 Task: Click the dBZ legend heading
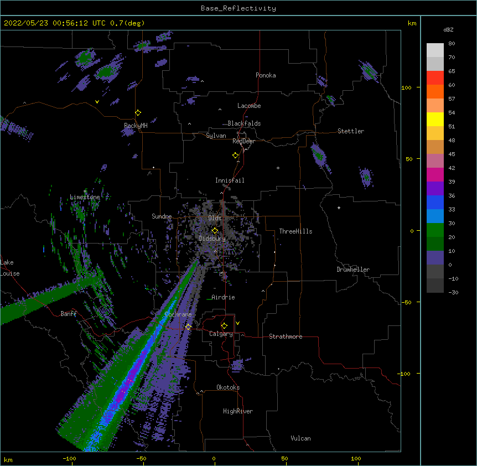[448, 29]
